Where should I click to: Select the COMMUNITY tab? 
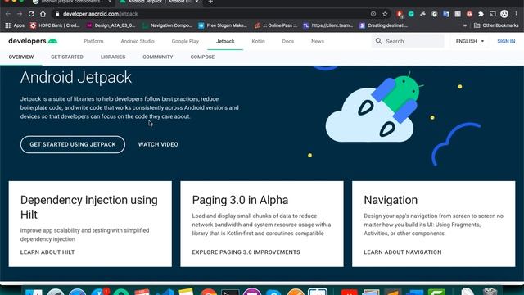click(158, 57)
